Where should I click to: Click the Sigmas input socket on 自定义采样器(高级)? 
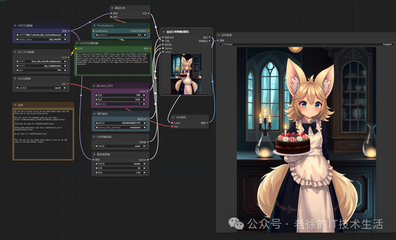[163, 48]
